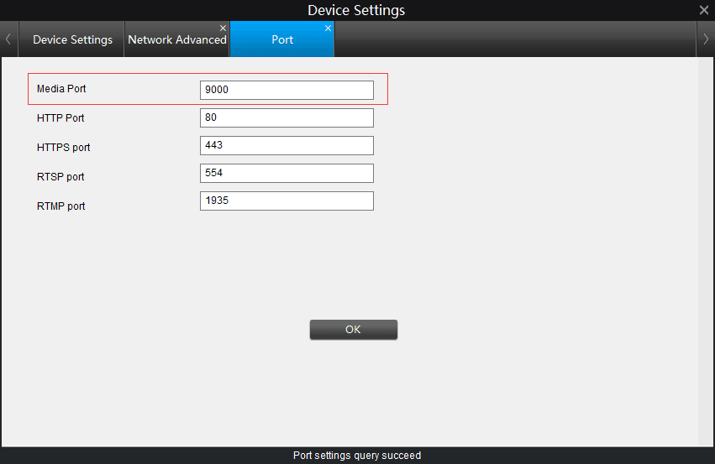Click the RTMP port label

pyautogui.click(x=60, y=206)
